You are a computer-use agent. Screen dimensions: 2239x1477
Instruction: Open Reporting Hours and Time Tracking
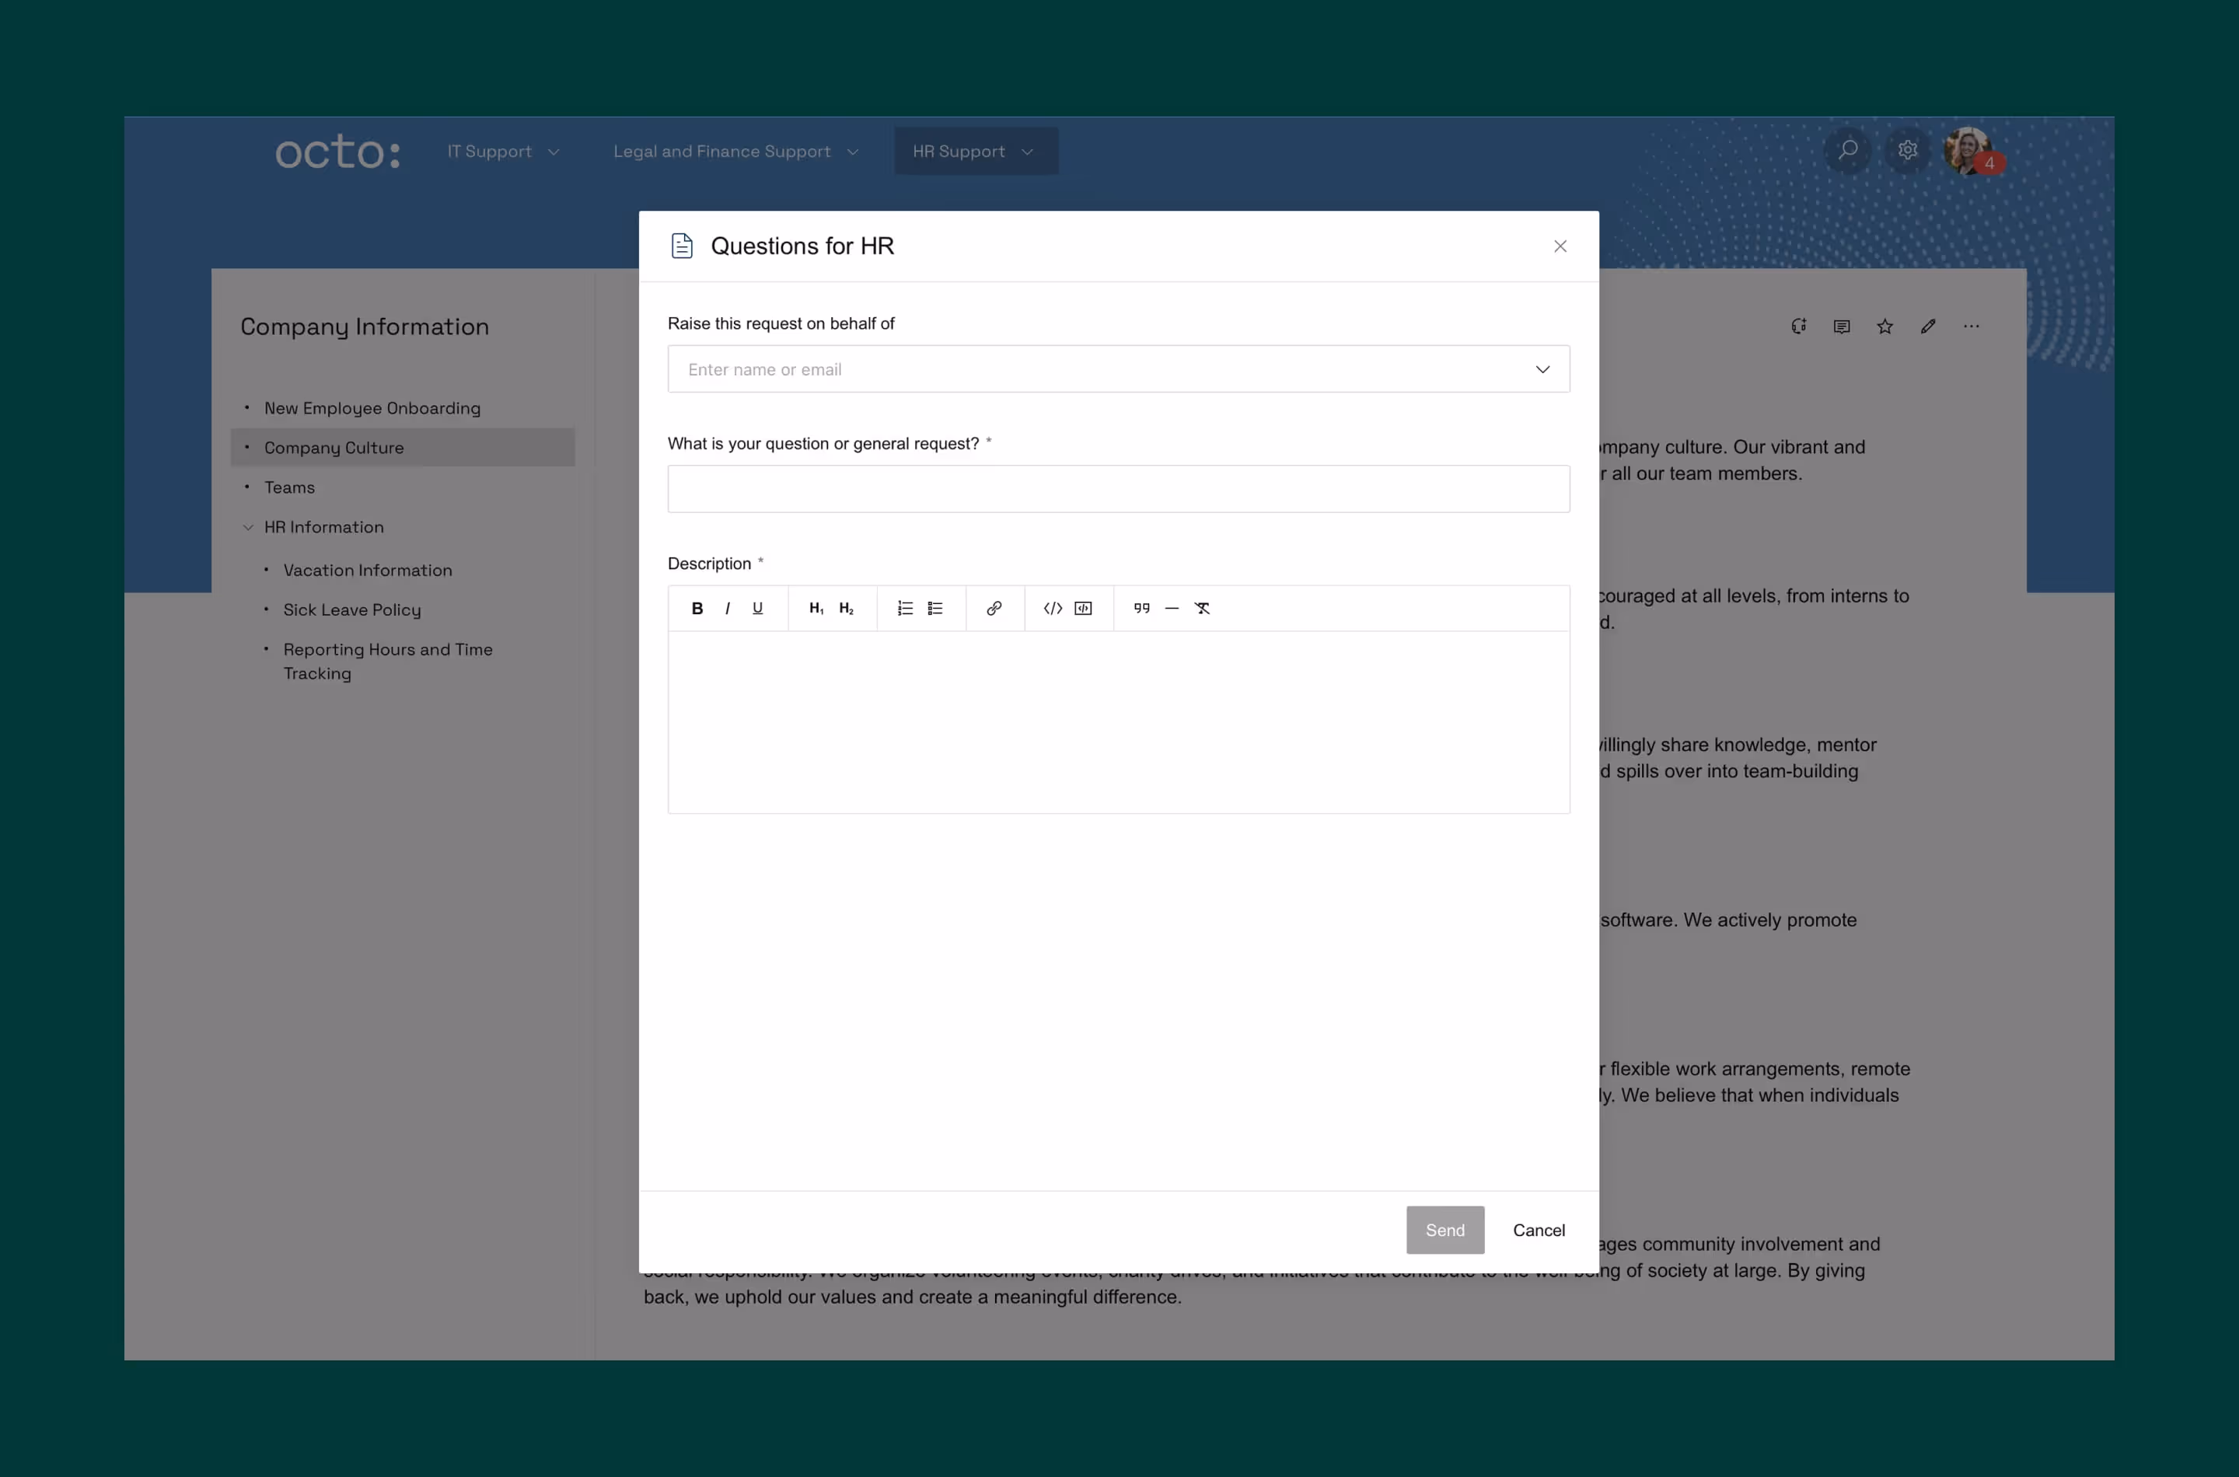point(388,662)
